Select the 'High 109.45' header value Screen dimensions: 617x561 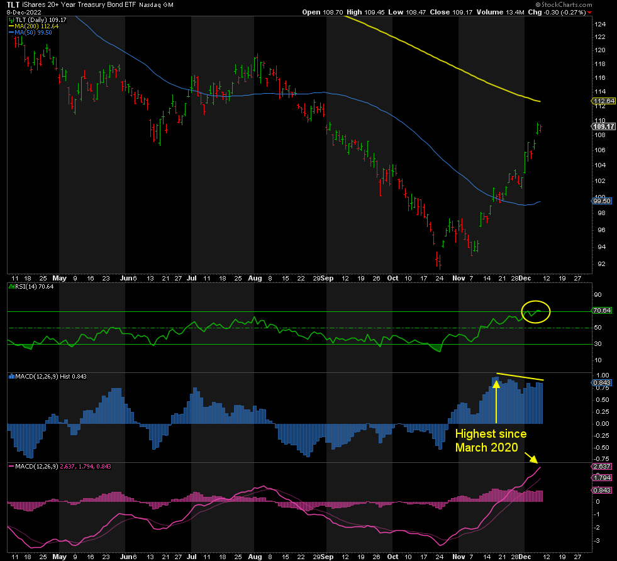click(365, 12)
